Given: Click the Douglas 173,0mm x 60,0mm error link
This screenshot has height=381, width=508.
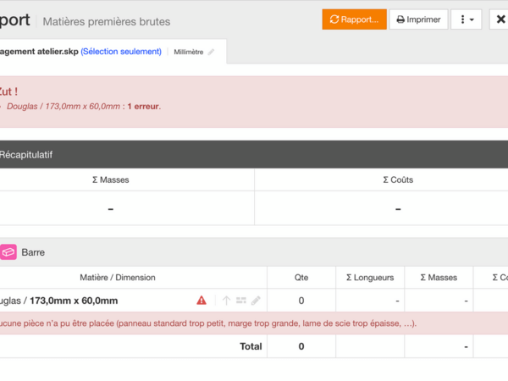Looking at the screenshot, I should 63,107.
